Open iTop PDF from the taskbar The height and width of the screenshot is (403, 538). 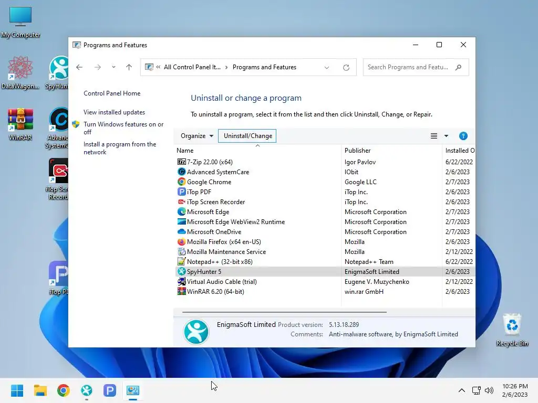[110, 390]
